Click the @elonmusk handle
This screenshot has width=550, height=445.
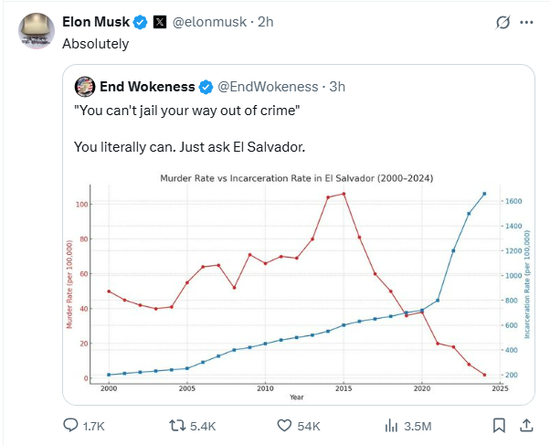[x=211, y=22]
